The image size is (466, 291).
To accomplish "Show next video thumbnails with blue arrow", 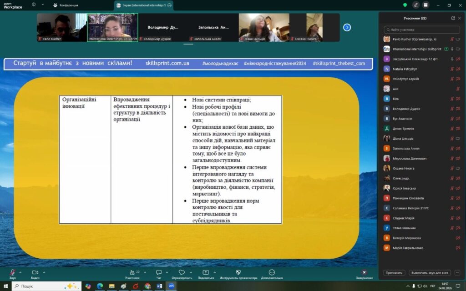I will pos(347,27).
